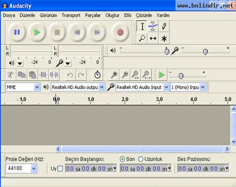The width and height of the screenshot is (236, 187).
Task: Click the Zoom In magnifier icon
Action: coord(114,75)
